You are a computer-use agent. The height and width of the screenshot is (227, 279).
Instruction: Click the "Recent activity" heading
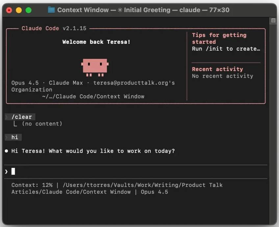click(x=217, y=69)
